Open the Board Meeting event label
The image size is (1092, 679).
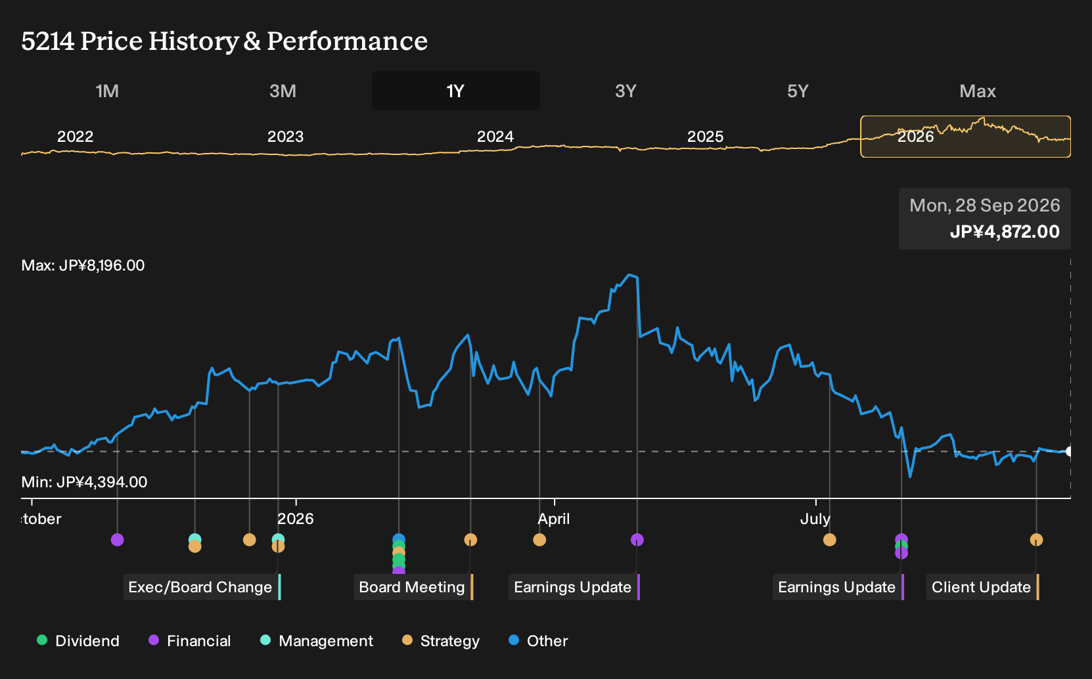[413, 587]
